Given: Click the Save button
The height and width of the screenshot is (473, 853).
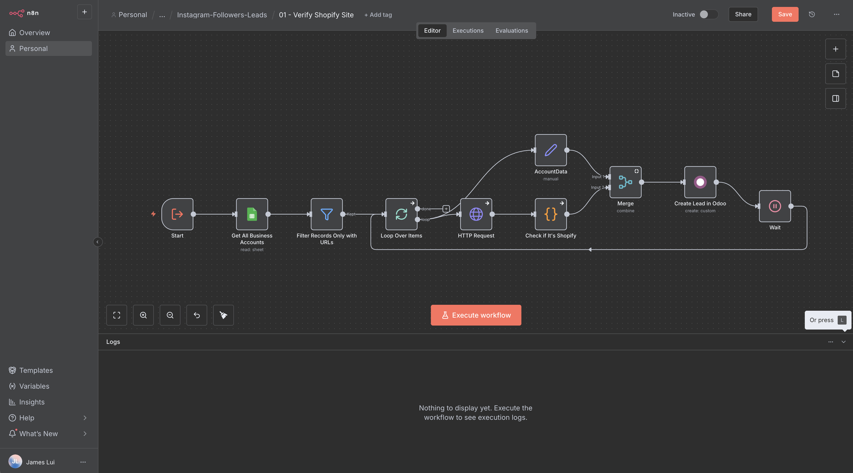Looking at the screenshot, I should [785, 14].
